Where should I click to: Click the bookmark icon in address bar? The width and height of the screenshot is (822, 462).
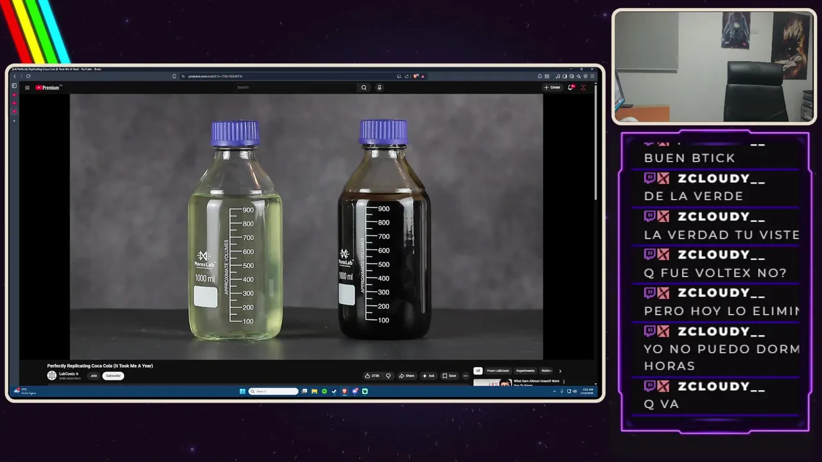click(174, 76)
